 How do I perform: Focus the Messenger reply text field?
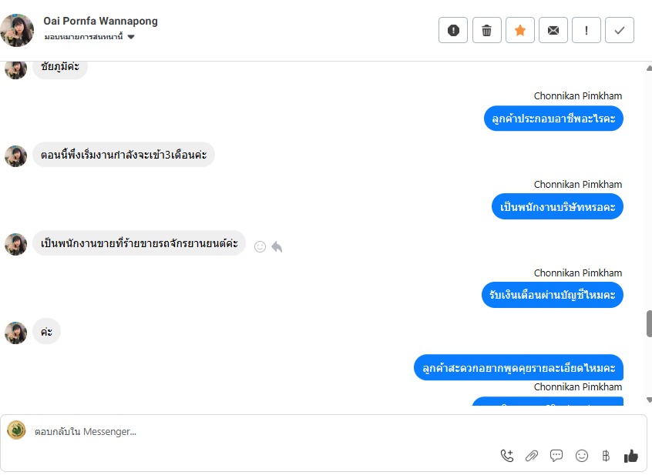[x=266, y=432]
